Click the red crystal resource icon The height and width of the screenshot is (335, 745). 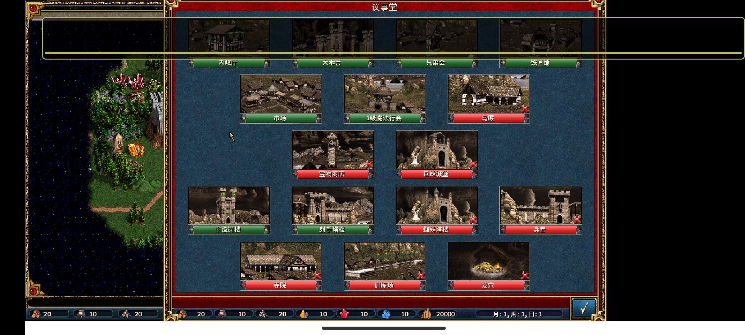(344, 314)
